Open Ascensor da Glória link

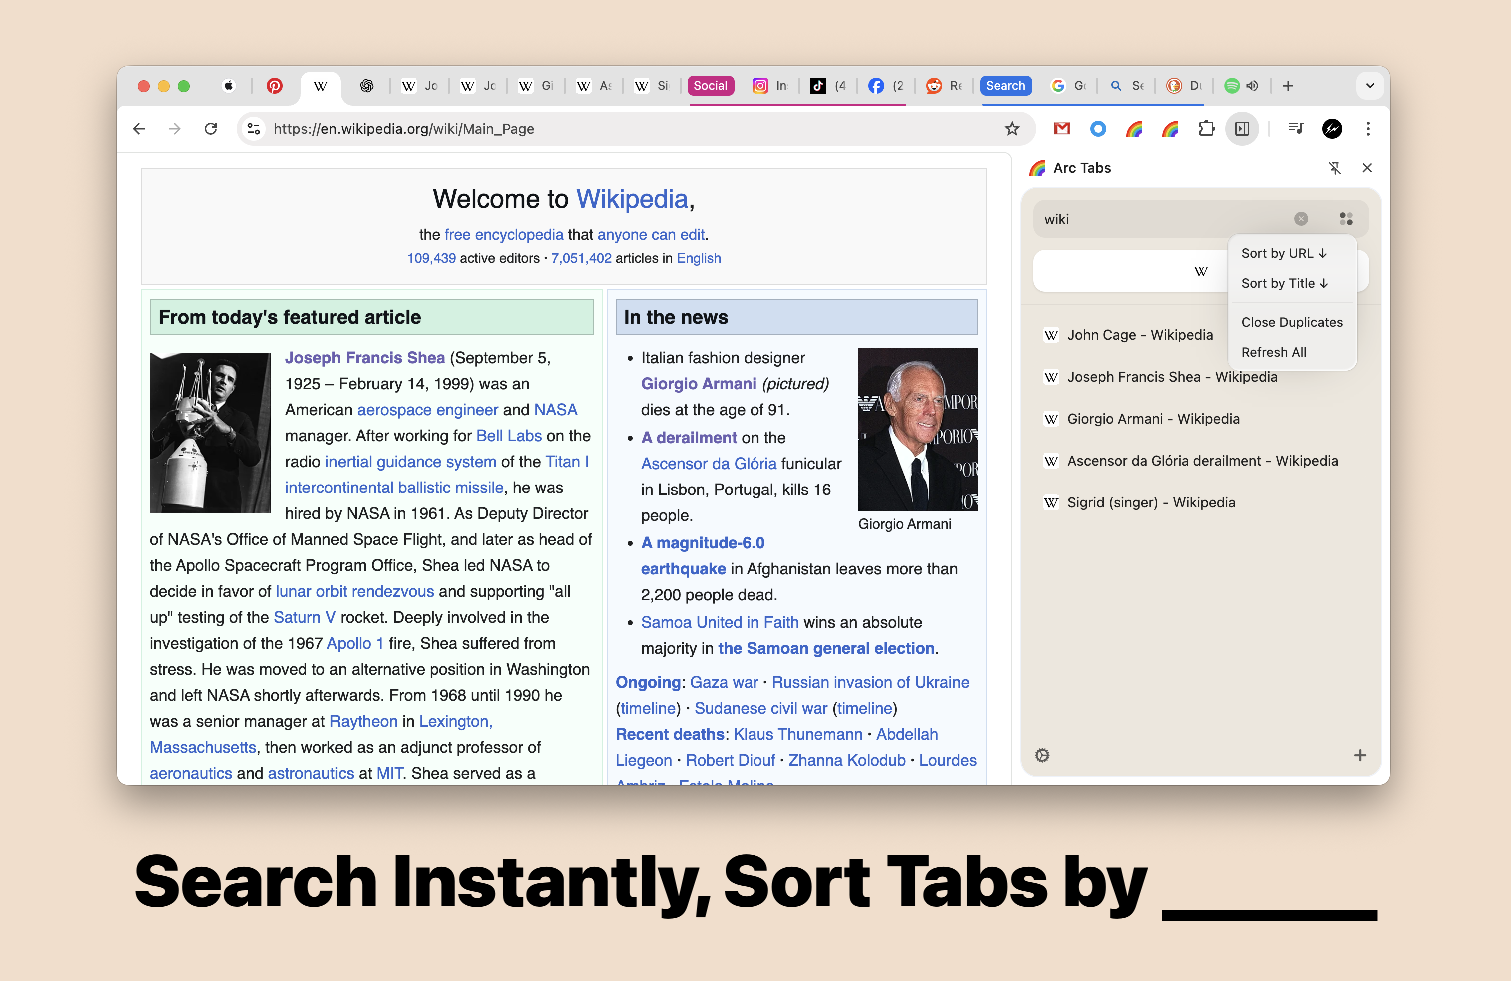point(709,463)
